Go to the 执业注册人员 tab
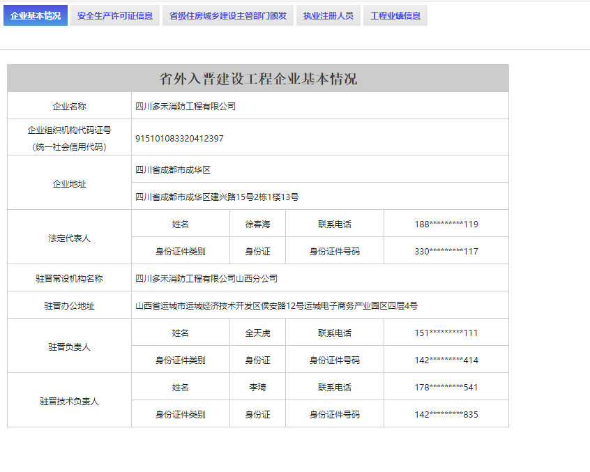590x472 pixels. 328,16
